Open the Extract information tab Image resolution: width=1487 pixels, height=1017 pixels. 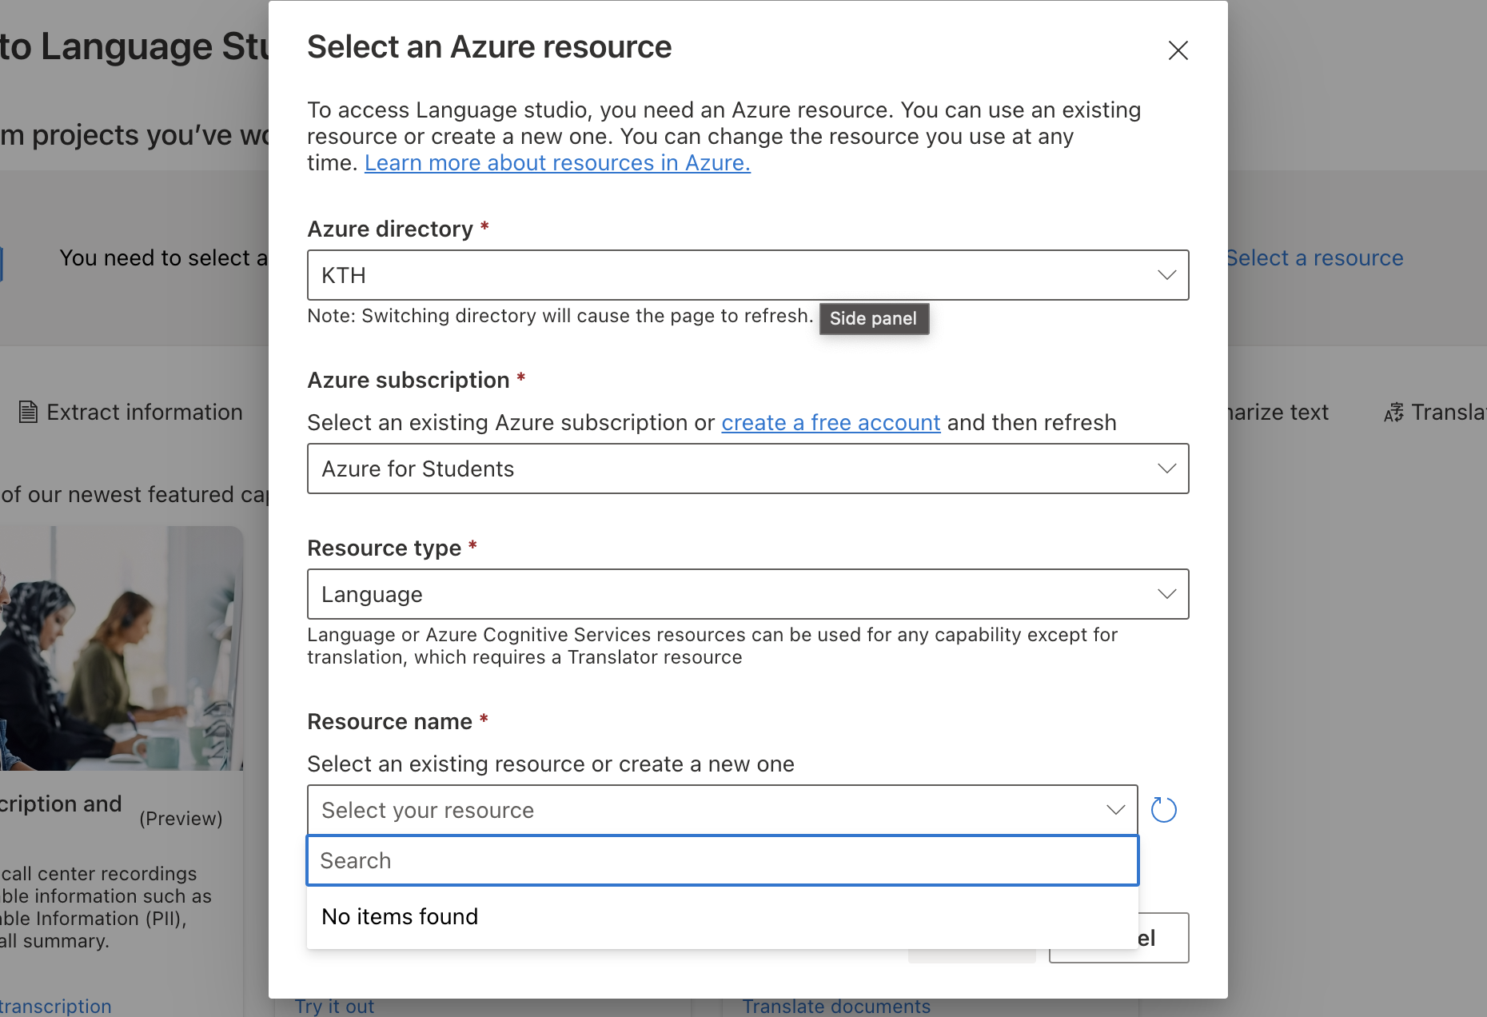click(x=131, y=412)
